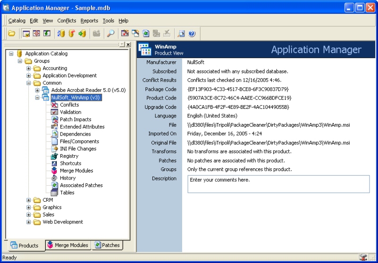Switch to the Patches tab
The height and width of the screenshot is (263, 378).
[107, 245]
